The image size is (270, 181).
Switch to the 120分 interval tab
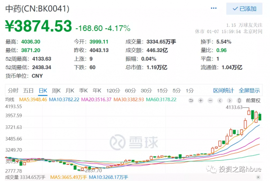coord(113,90)
